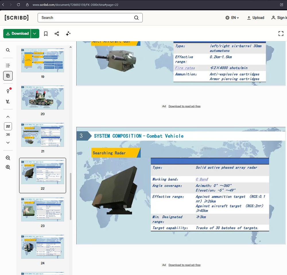Open sidebar find-in-document magnifier icon
This screenshot has width=287, height=275.
coord(8,50)
